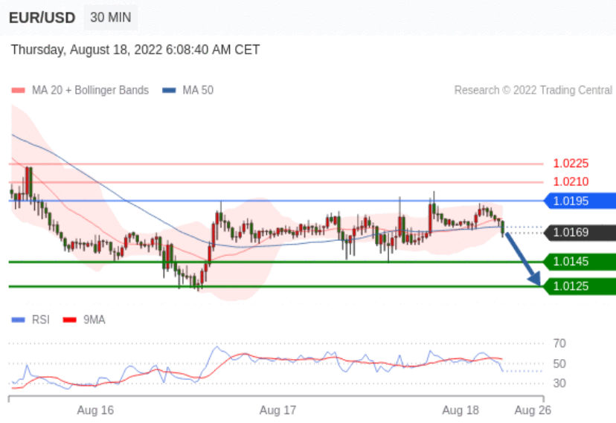Screen dimensions: 616x423
Task: Click the date and time text
Action: (135, 50)
